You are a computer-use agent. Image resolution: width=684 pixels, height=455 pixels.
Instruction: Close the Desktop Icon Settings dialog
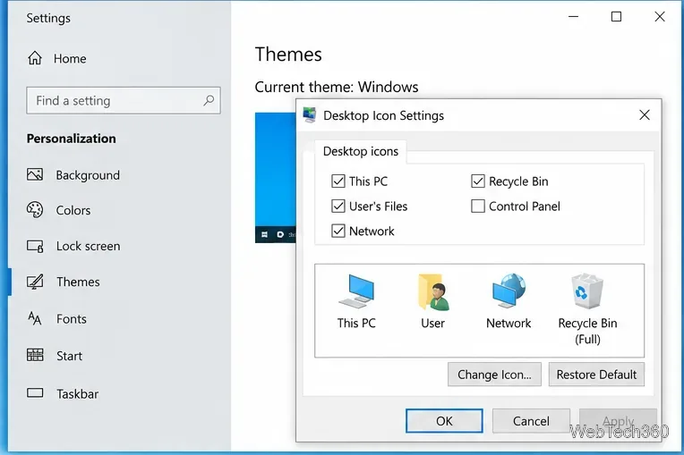click(645, 115)
